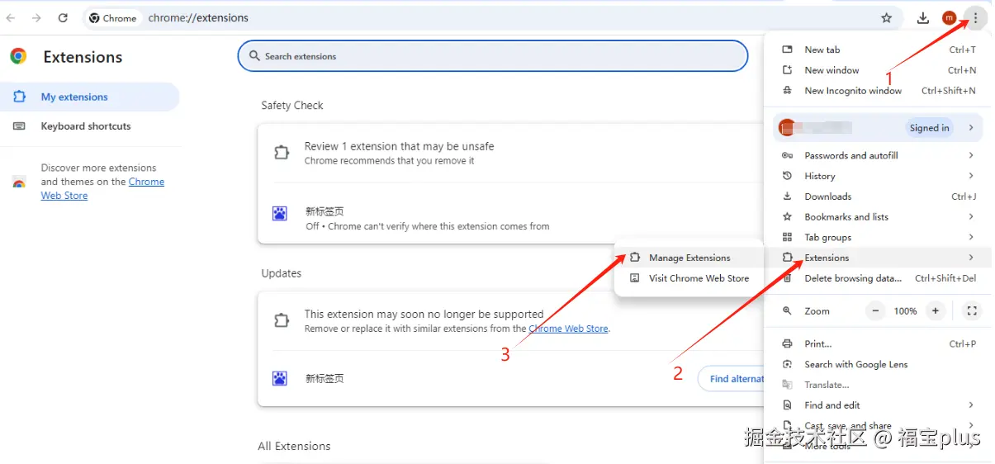Select Translate... menu entry
Image resolution: width=995 pixels, height=464 pixels.
[x=879, y=385]
